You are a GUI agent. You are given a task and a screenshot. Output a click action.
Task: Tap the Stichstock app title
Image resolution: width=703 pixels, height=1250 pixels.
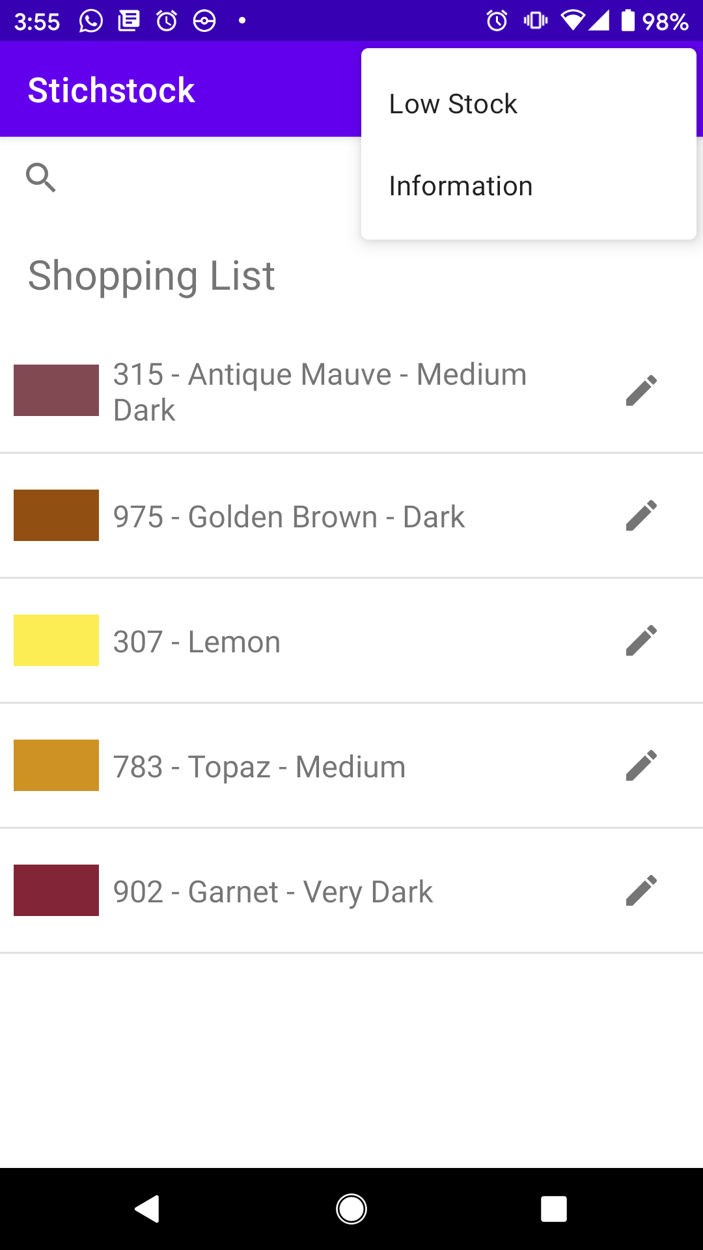111,90
